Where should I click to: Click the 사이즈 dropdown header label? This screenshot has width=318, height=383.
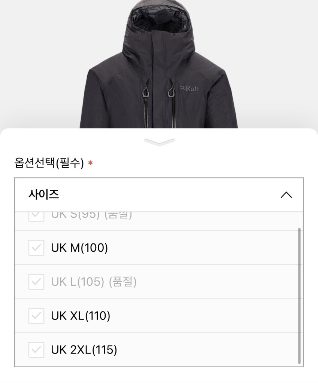point(44,194)
